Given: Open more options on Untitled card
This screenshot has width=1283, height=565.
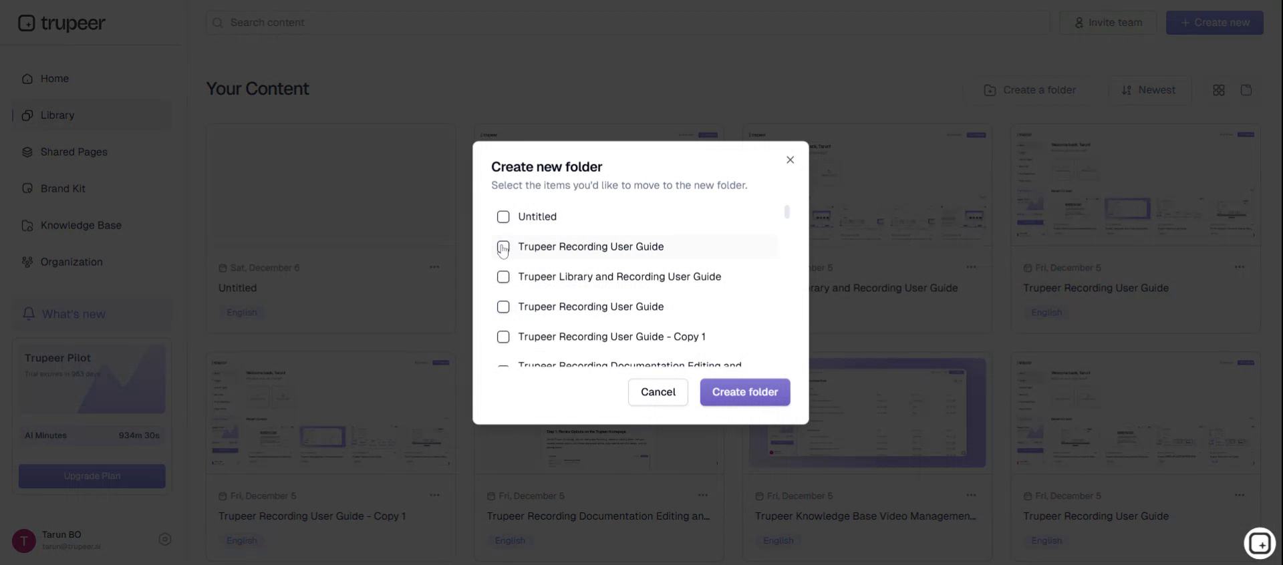Looking at the screenshot, I should tap(434, 267).
